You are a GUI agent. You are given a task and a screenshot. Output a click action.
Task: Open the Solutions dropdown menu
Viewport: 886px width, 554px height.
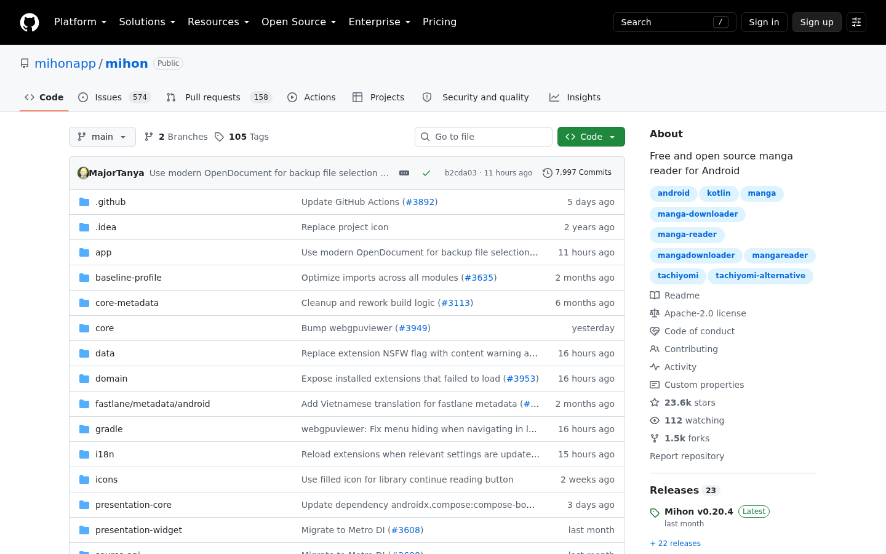pyautogui.click(x=147, y=22)
